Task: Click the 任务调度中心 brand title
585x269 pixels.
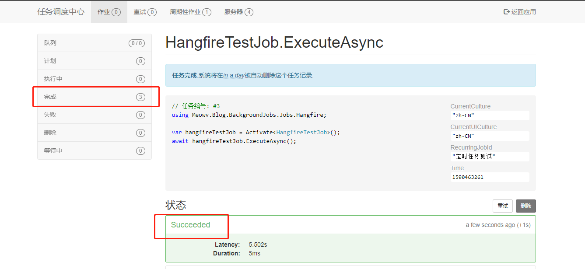Action: (61, 12)
